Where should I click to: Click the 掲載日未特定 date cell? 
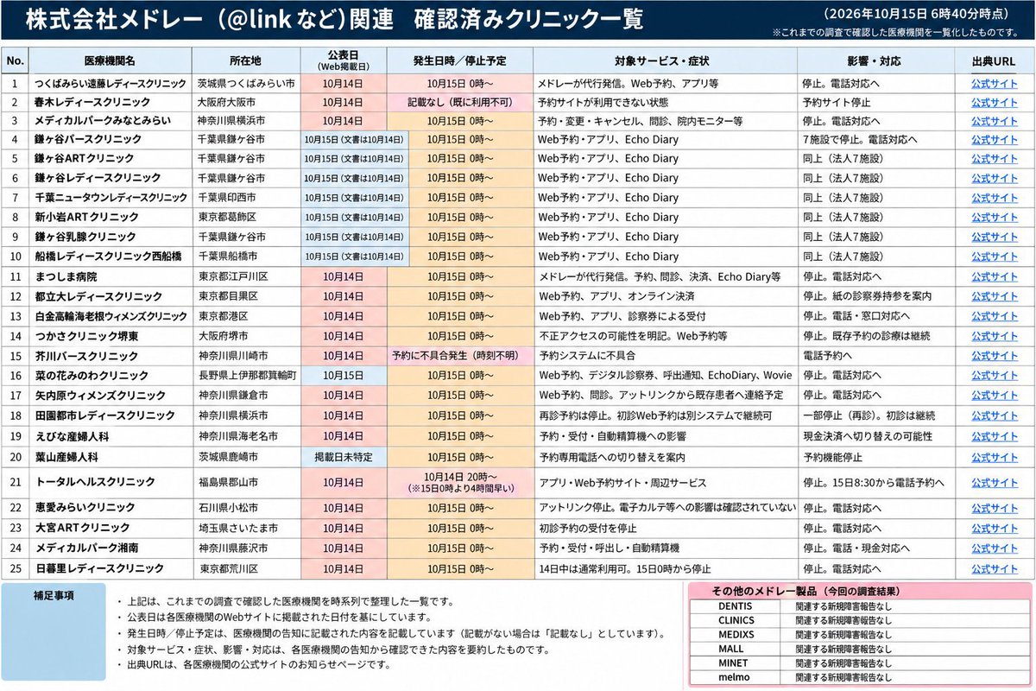coord(344,456)
